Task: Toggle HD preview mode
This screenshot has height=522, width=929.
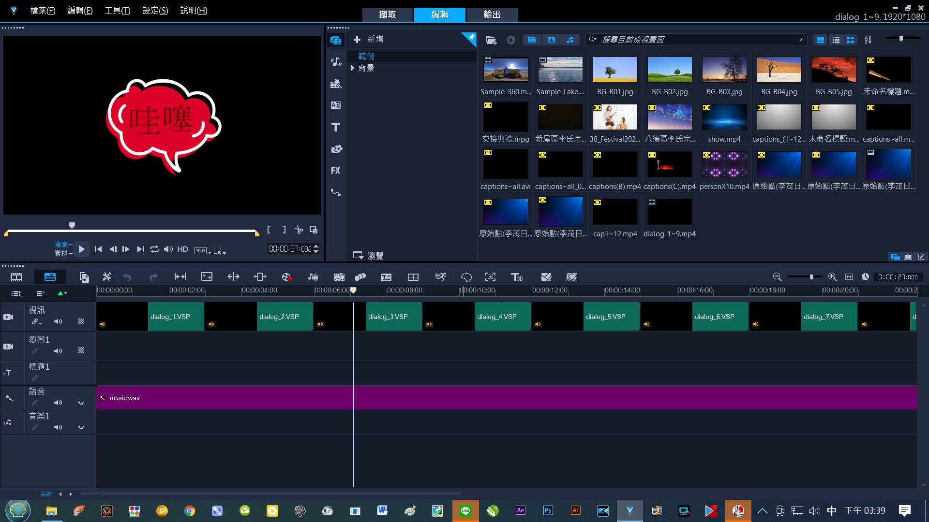Action: [x=182, y=249]
